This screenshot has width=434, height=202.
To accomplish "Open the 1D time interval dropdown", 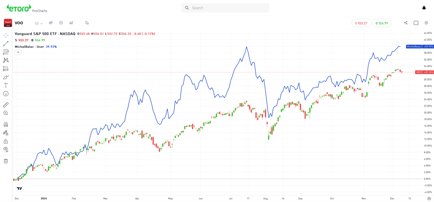I will tap(39, 23).
